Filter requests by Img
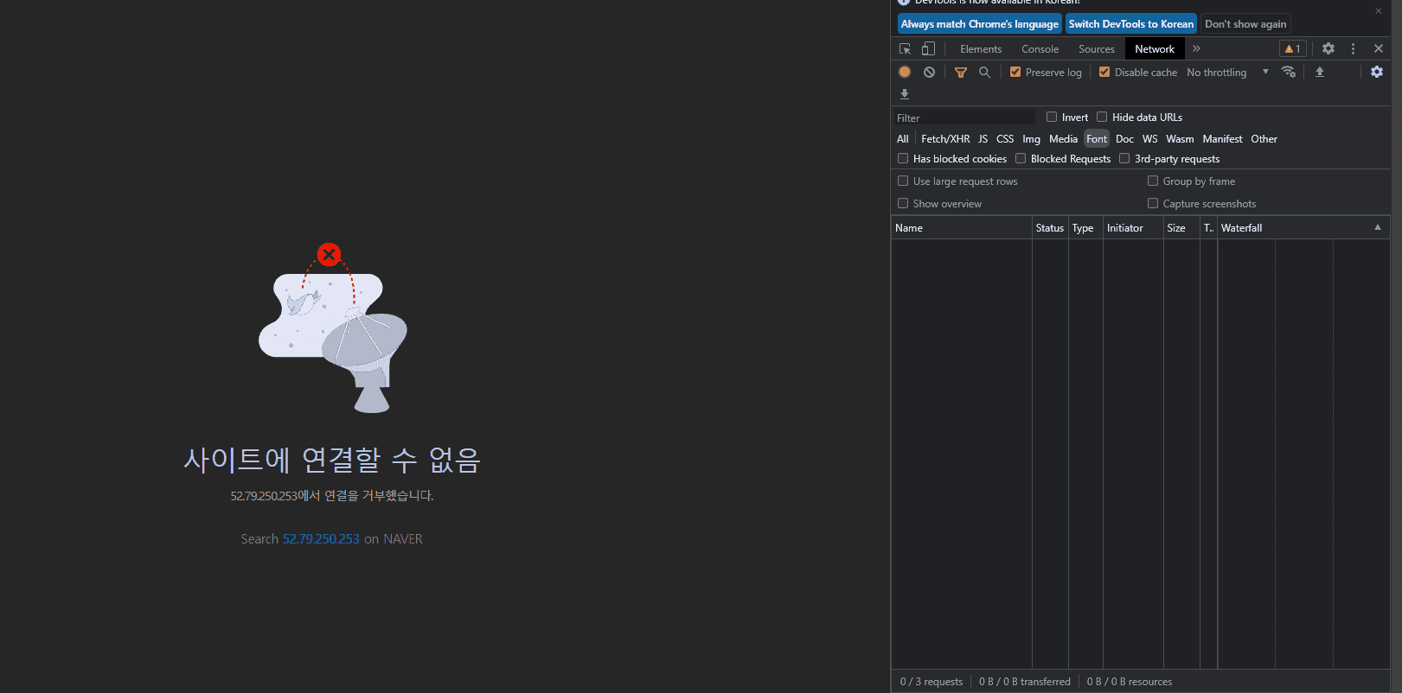 [1032, 139]
